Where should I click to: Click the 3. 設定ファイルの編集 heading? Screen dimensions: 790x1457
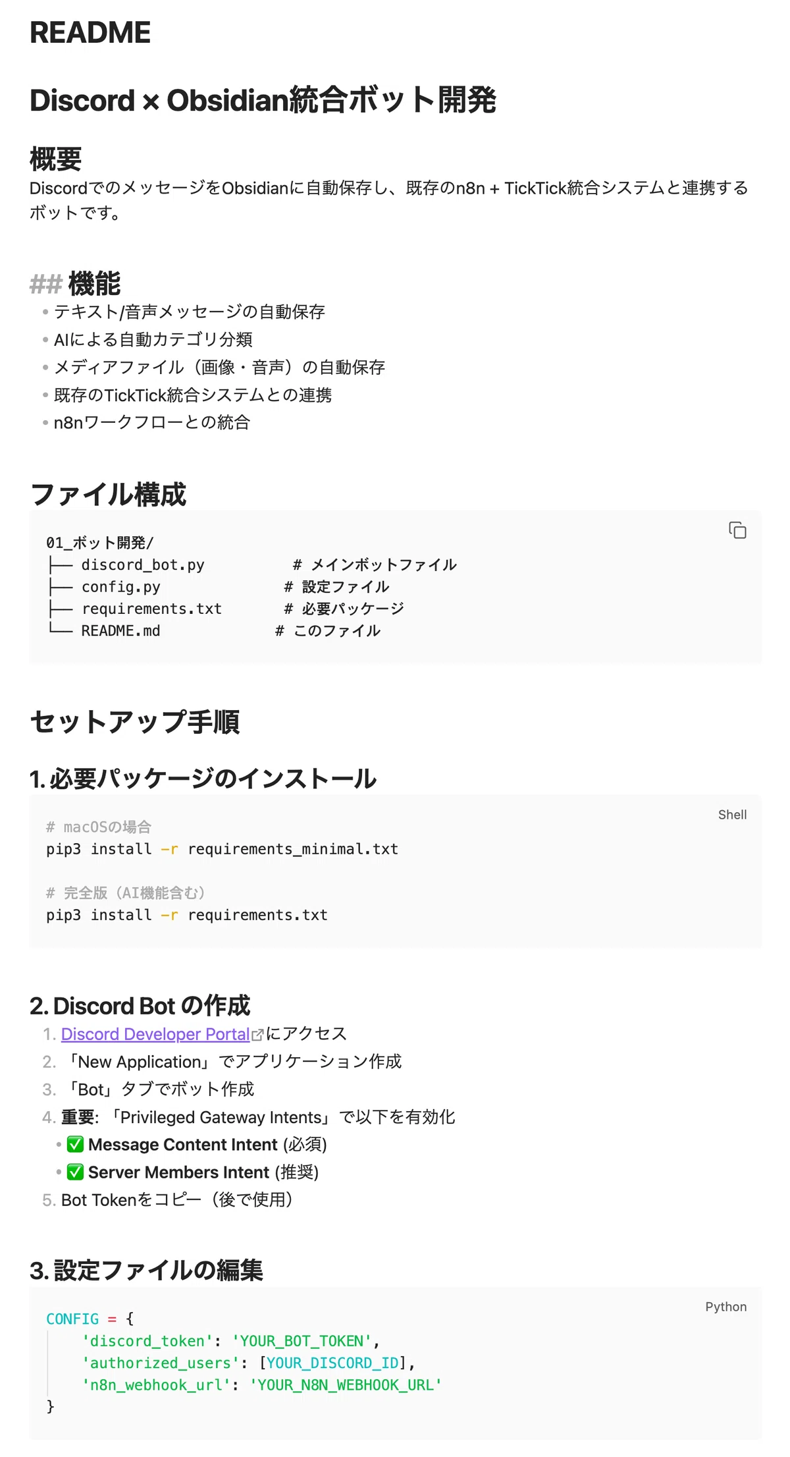pos(146,1271)
